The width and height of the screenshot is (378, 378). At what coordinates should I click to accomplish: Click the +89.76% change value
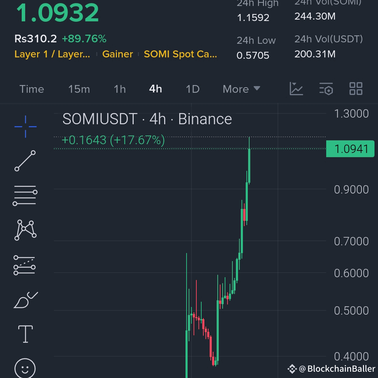pyautogui.click(x=84, y=39)
